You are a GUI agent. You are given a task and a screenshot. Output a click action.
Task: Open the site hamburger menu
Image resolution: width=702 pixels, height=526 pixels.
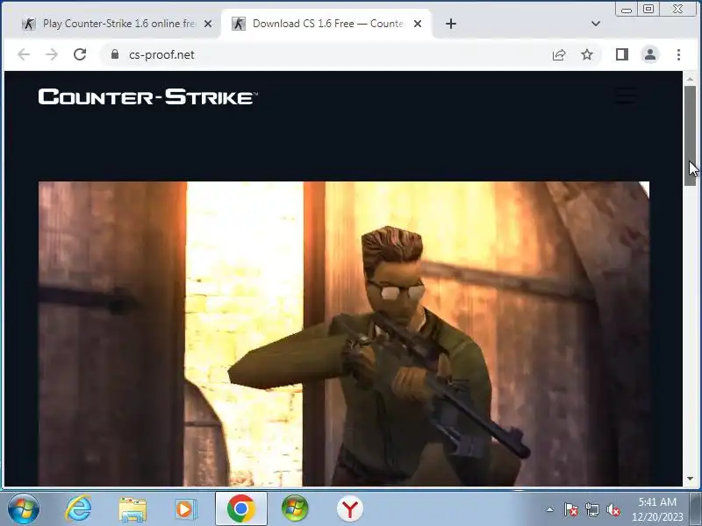[x=625, y=96]
